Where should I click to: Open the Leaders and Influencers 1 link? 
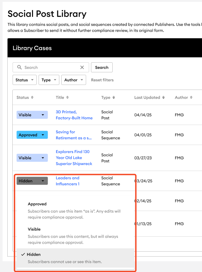(68, 181)
